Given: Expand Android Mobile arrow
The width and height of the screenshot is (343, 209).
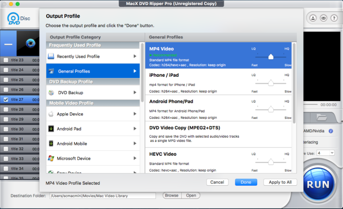Looking at the screenshot, I should pyautogui.click(x=135, y=144).
